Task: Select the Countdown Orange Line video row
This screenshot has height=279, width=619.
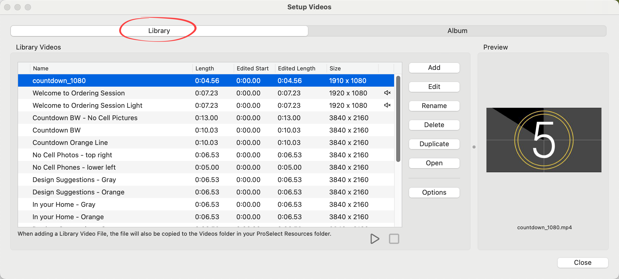Action: coord(70,143)
